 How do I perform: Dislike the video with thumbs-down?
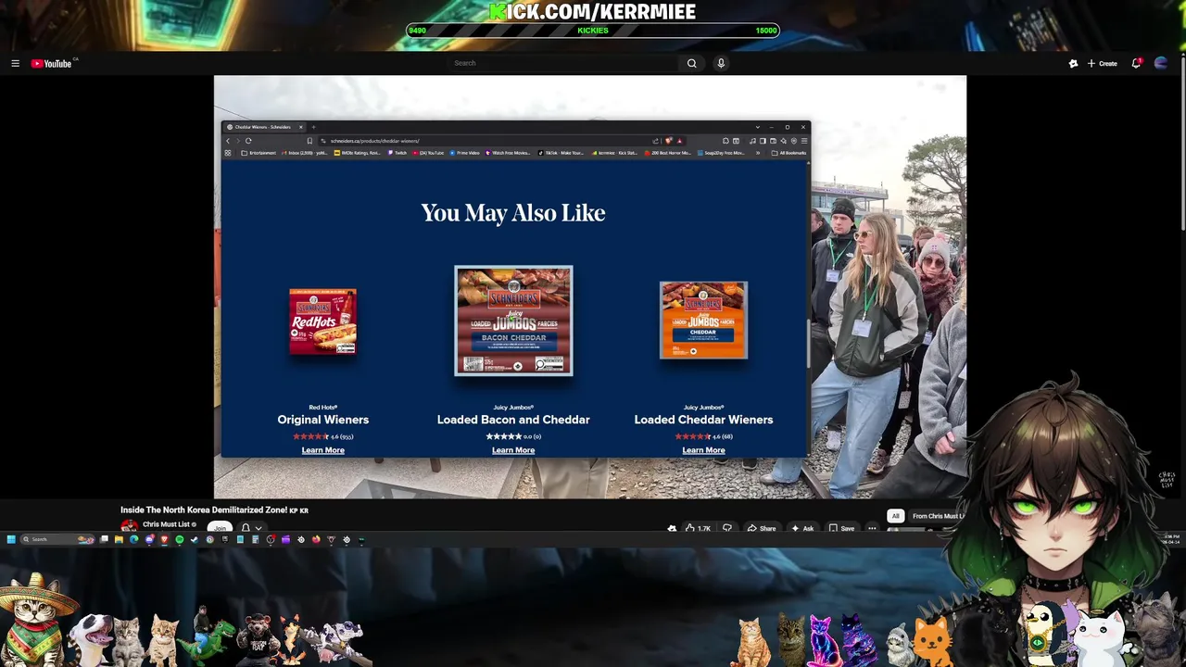click(x=727, y=528)
